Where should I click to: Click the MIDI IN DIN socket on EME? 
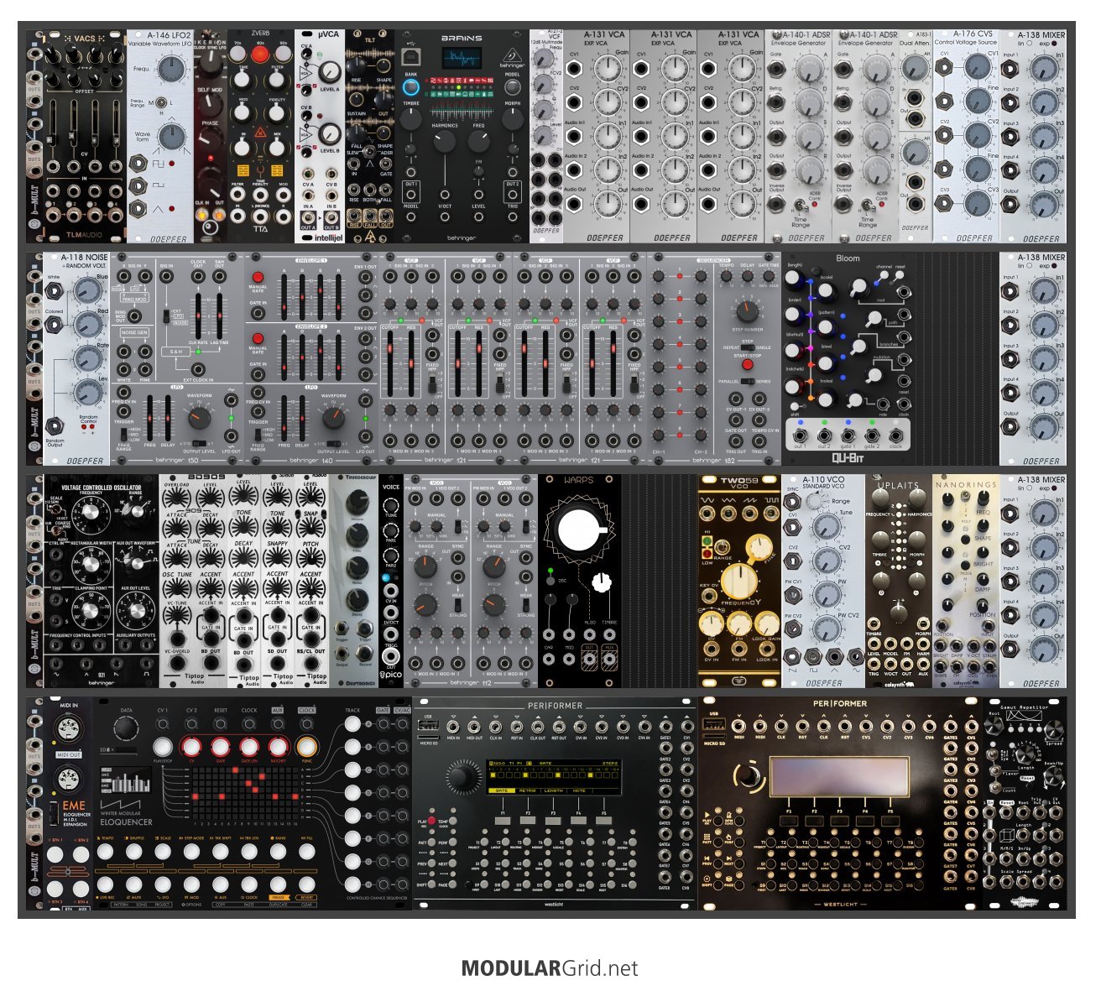69,730
